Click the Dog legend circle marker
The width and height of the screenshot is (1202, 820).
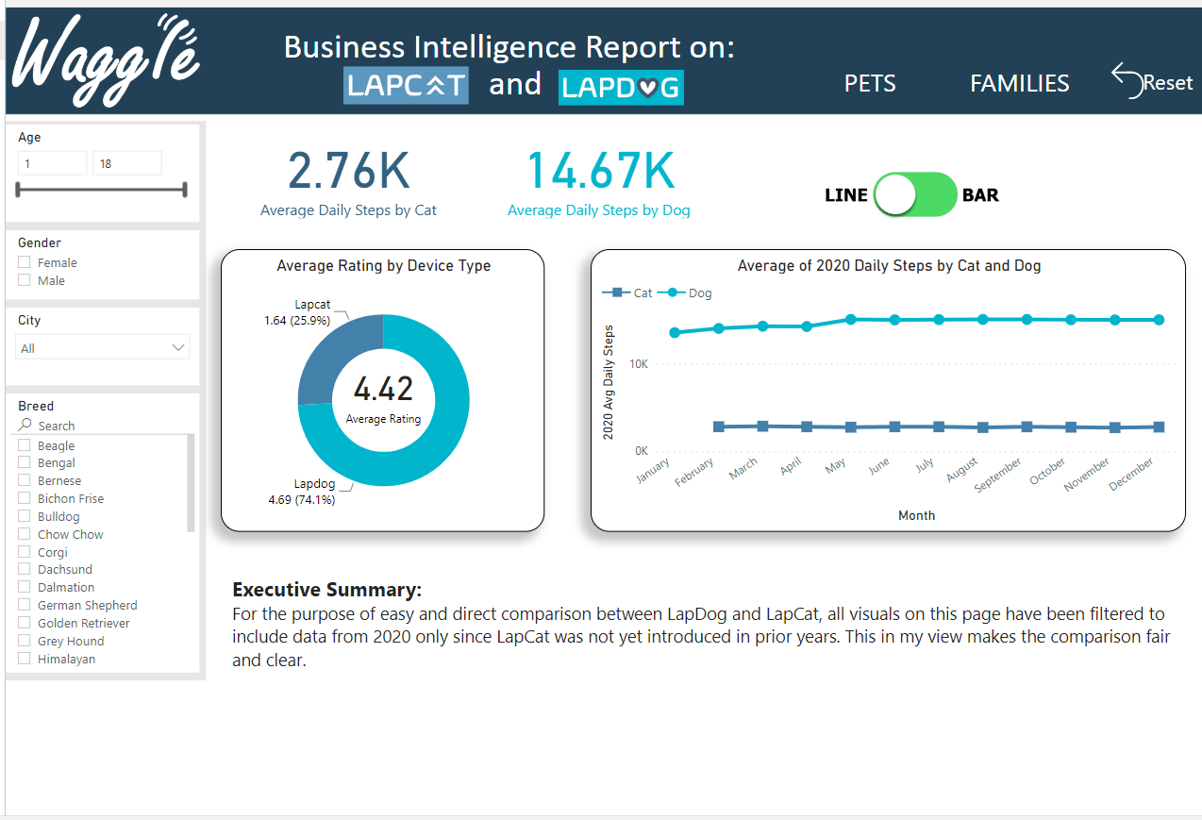click(x=673, y=293)
